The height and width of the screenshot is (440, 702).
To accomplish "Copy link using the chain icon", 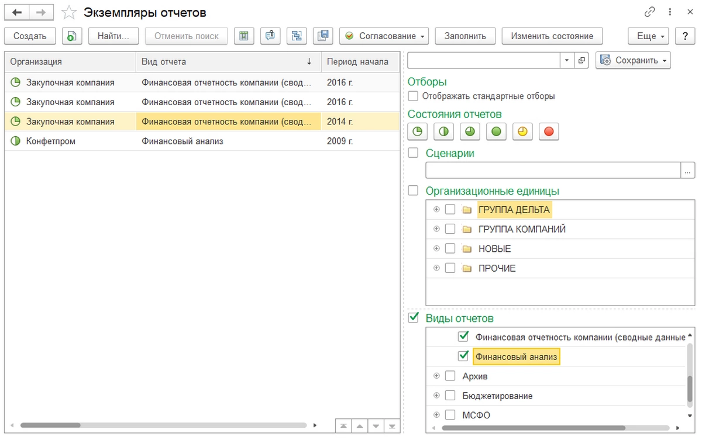I will (x=650, y=12).
